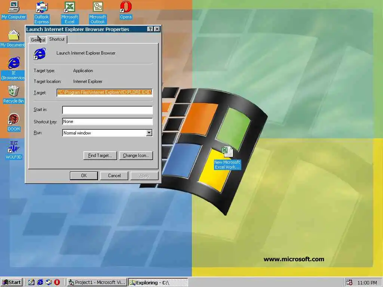
Task: Switch to the General tab
Action: click(x=38, y=40)
